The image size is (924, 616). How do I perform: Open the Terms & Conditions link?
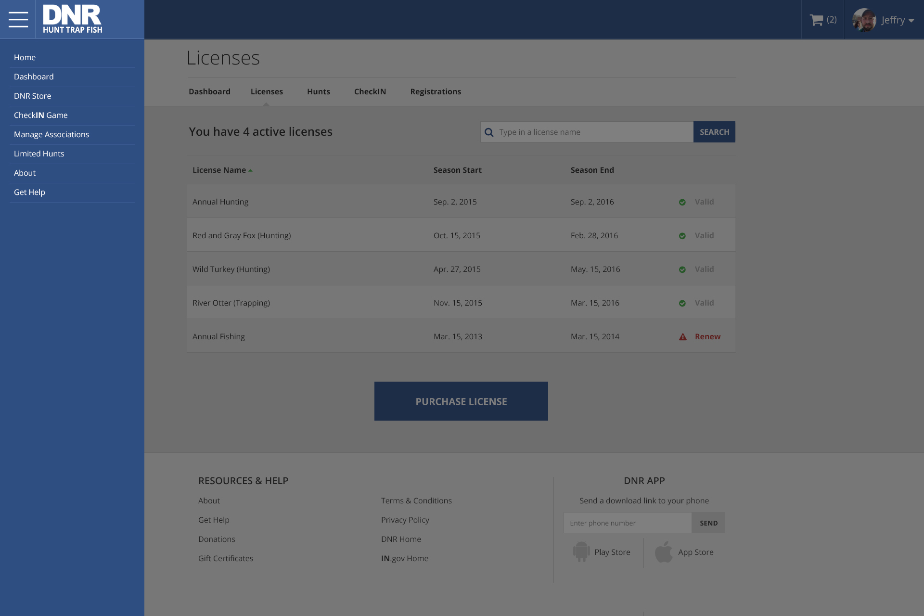(x=416, y=500)
